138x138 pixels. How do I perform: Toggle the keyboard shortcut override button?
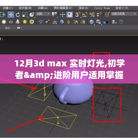[x=70, y=15]
